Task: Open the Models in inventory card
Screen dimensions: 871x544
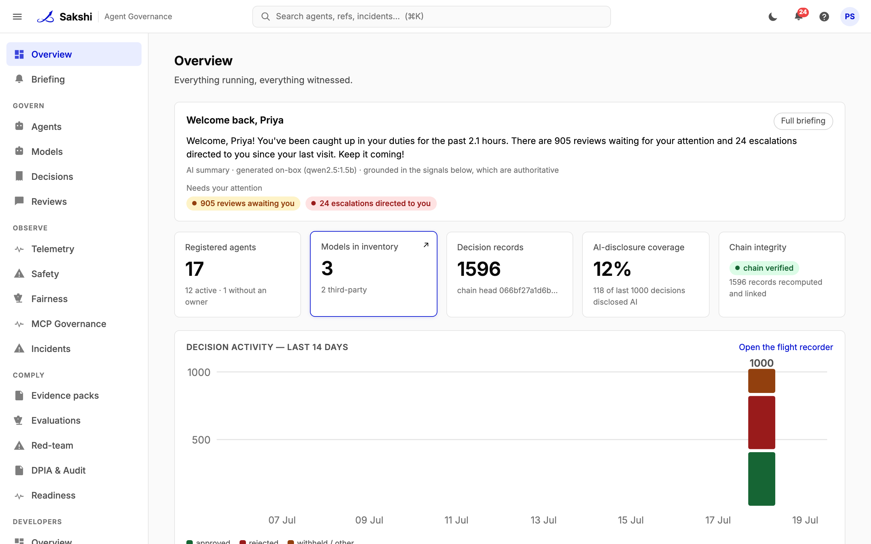Action: click(374, 274)
